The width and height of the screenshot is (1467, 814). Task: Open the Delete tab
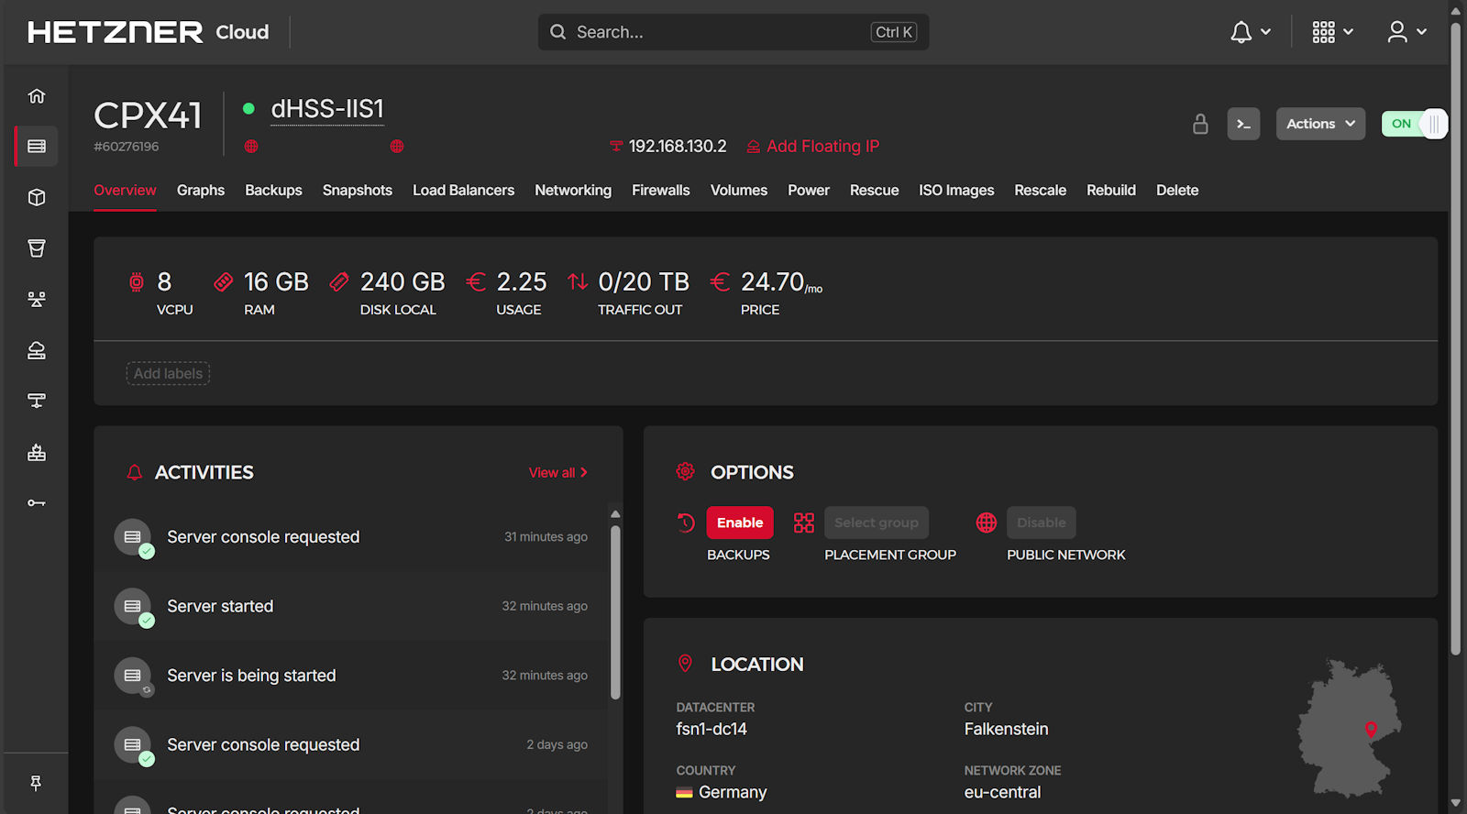[1177, 190]
